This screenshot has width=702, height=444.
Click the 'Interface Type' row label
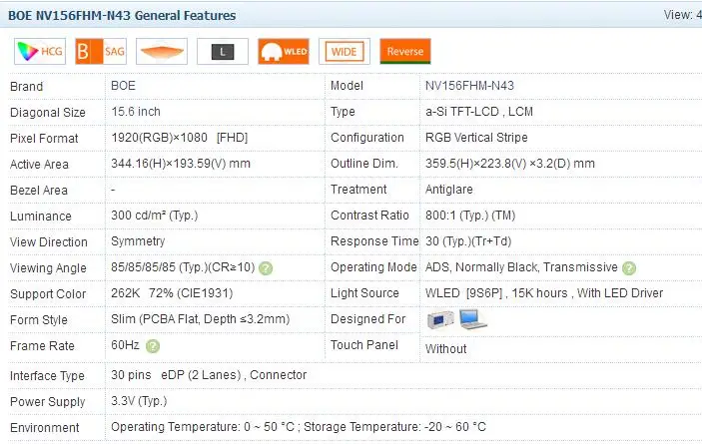click(x=47, y=375)
